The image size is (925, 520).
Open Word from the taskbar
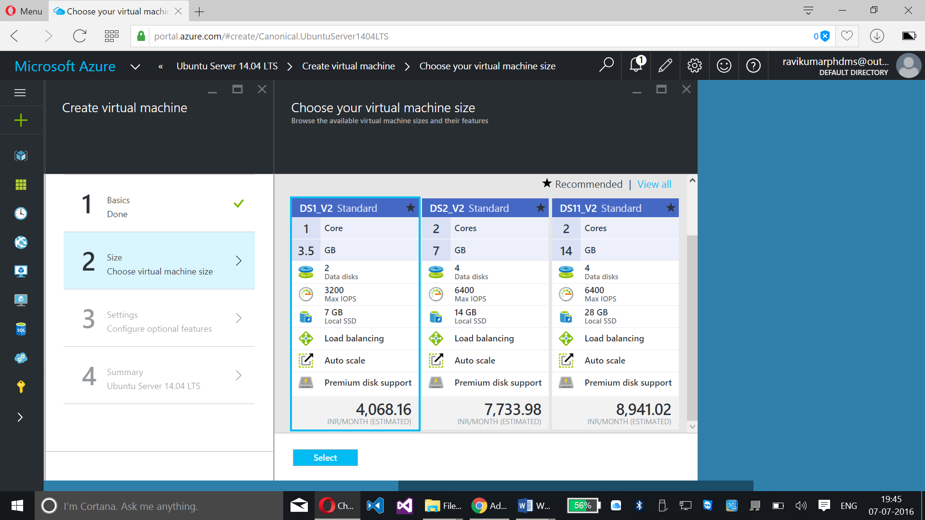(535, 506)
